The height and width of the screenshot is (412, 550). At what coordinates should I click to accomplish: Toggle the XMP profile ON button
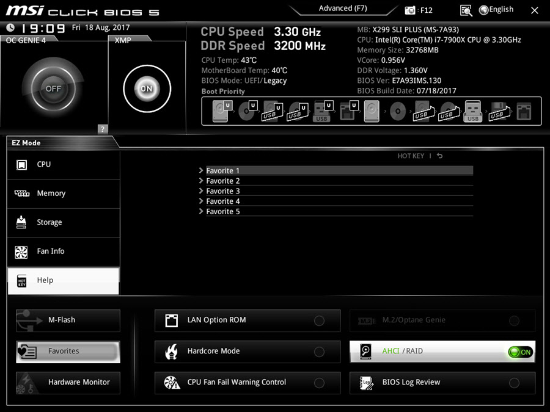[x=146, y=89]
